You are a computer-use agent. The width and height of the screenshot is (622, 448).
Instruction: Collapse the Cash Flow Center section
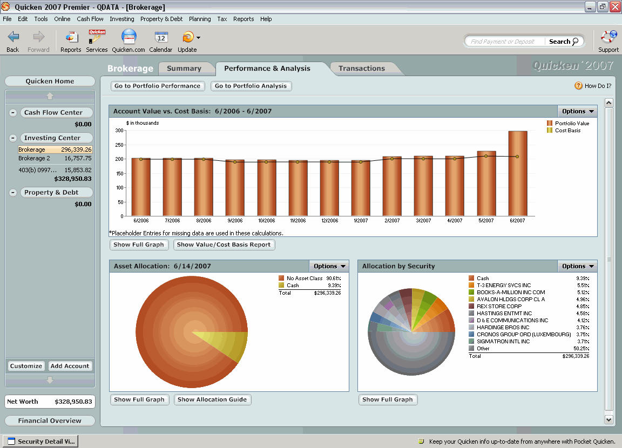pos(12,112)
